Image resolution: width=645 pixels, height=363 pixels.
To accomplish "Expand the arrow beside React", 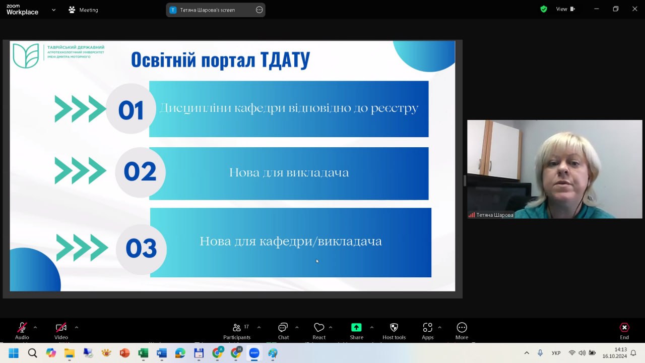I will point(331,327).
